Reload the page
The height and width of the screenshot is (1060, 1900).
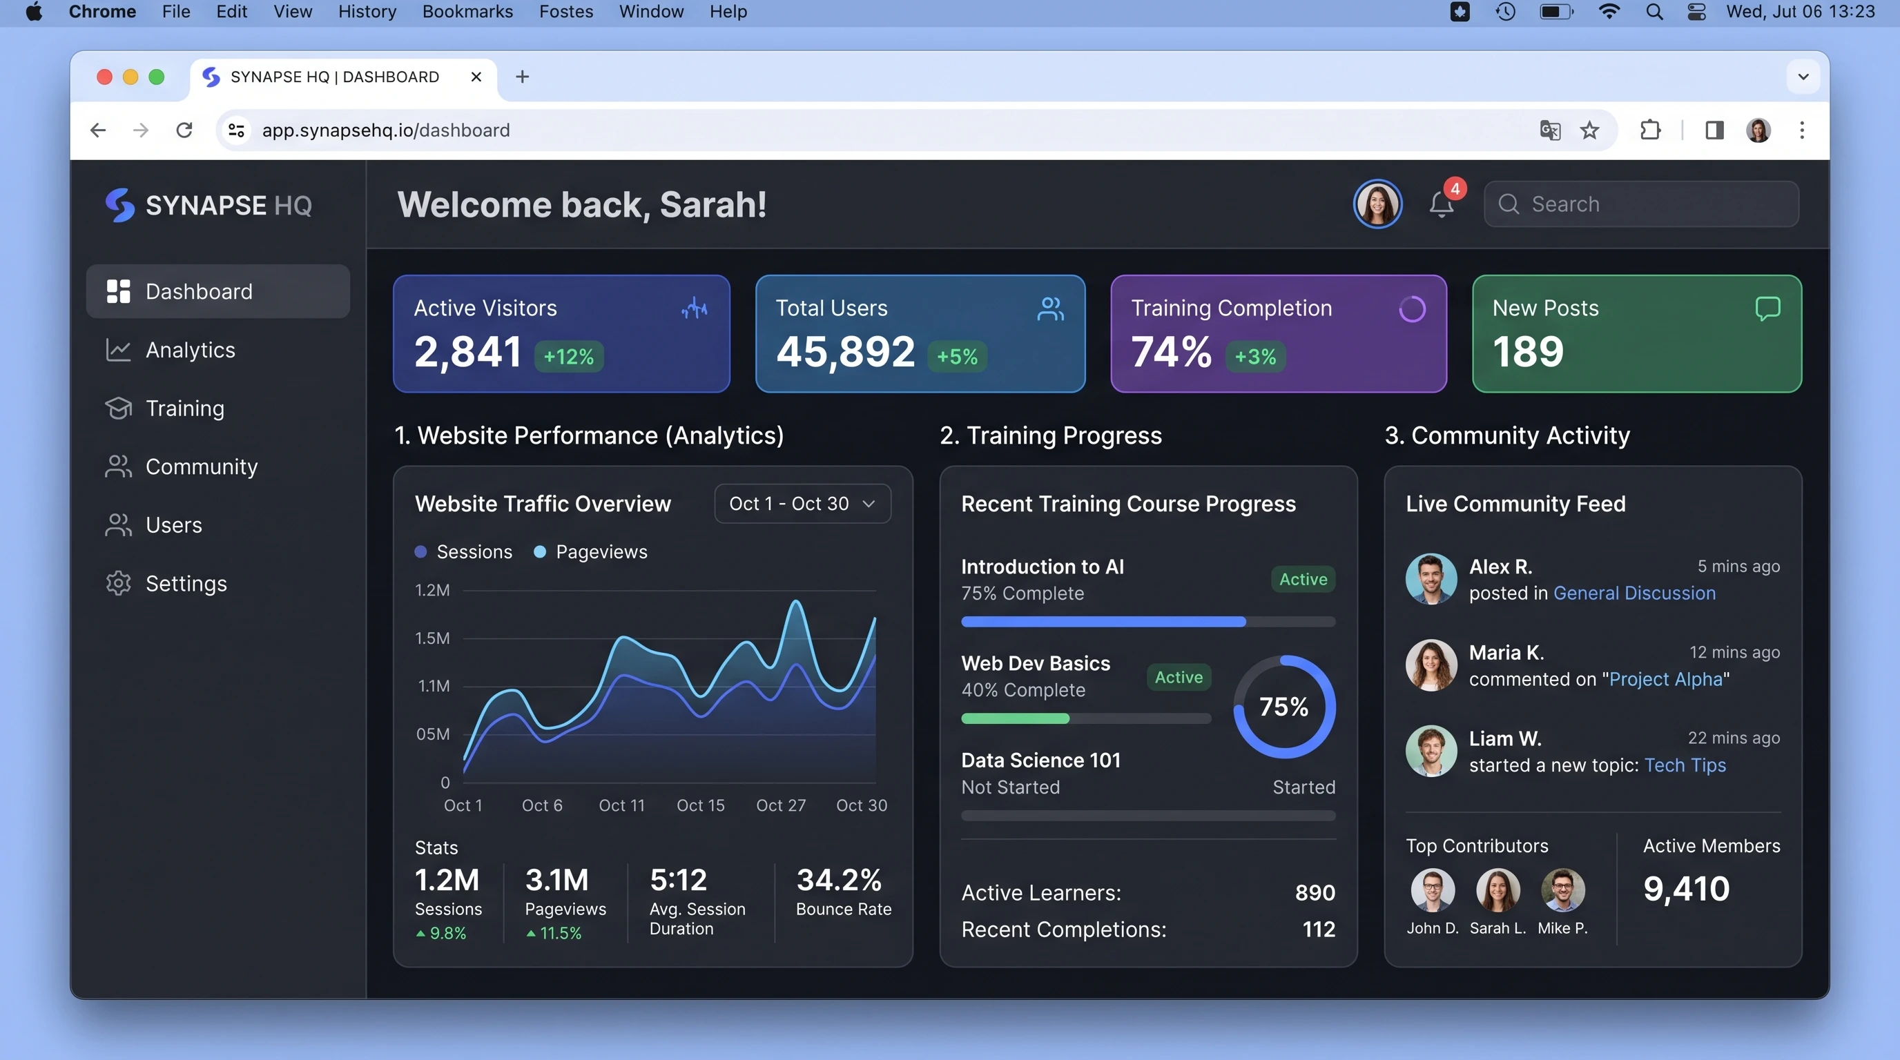pyautogui.click(x=184, y=130)
